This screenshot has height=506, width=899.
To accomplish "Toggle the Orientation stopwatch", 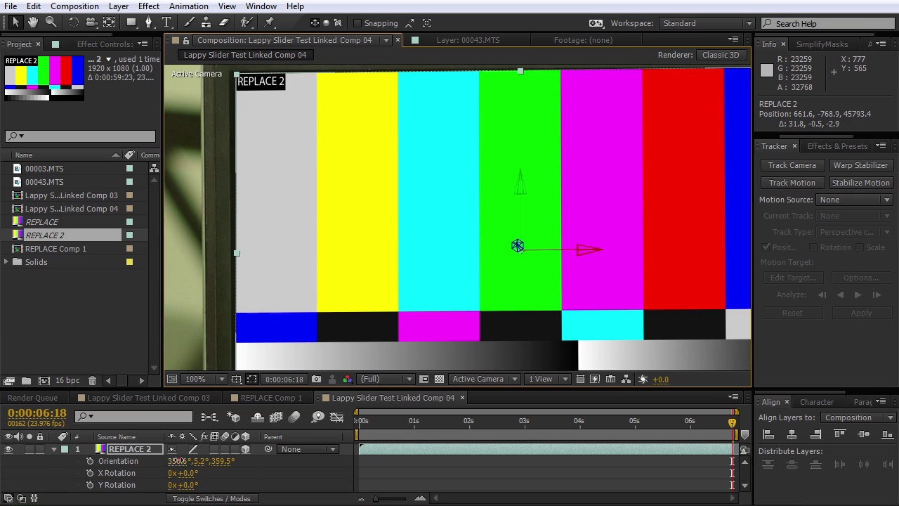I will (x=90, y=461).
